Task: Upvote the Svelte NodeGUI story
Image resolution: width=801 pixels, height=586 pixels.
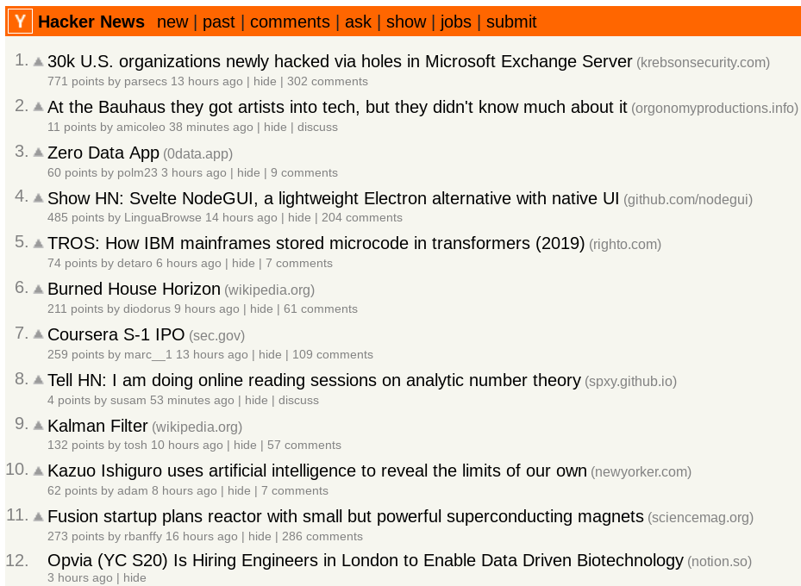Action: coord(38,198)
